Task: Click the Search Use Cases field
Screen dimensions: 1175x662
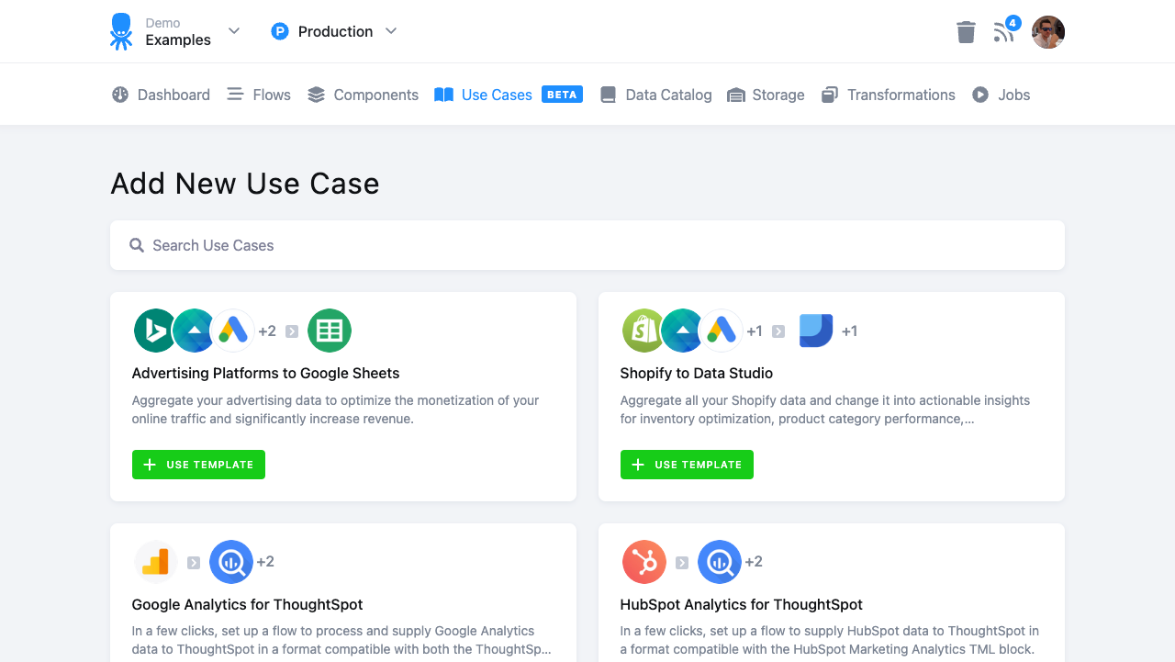Action: pos(587,245)
